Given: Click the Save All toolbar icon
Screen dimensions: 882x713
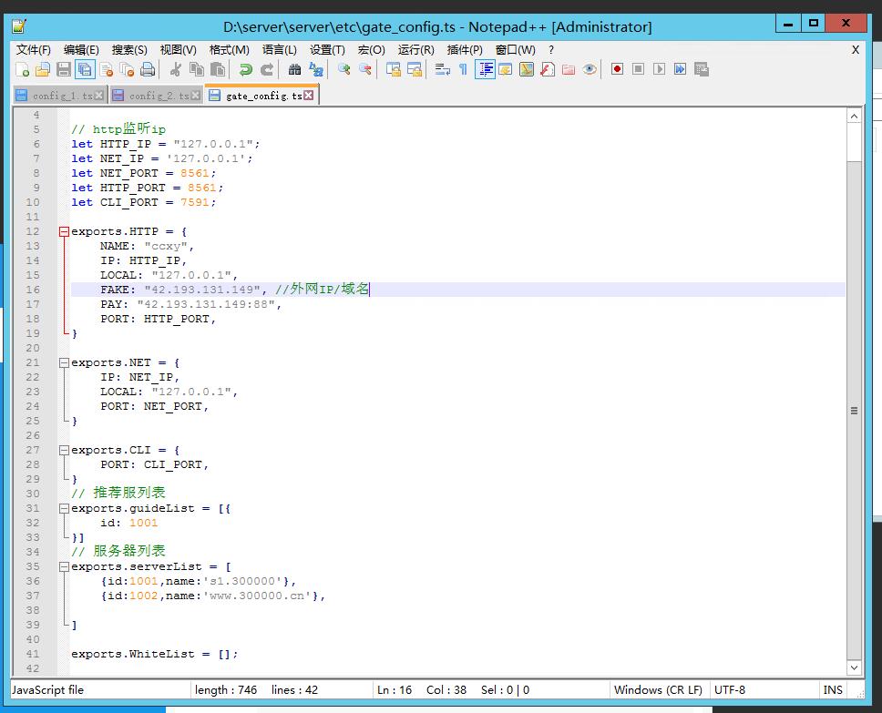Looking at the screenshot, I should pyautogui.click(x=85, y=69).
